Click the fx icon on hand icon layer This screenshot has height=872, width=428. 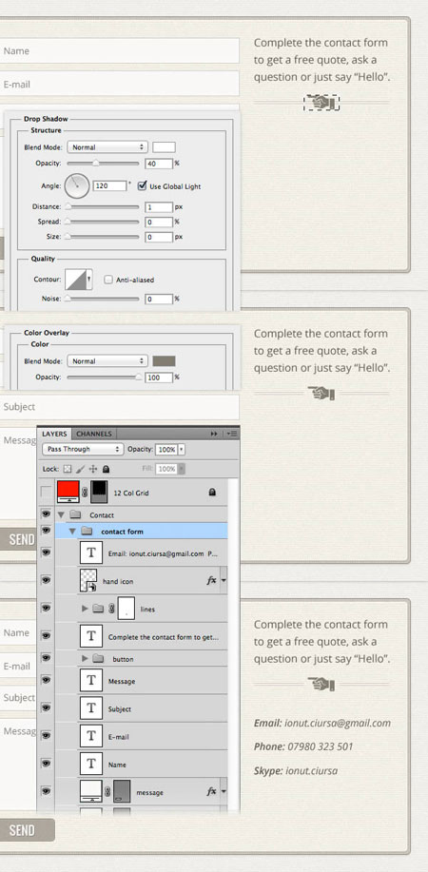[x=211, y=580]
